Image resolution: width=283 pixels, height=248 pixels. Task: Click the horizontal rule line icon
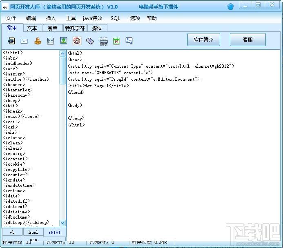pyautogui.click(x=103, y=41)
